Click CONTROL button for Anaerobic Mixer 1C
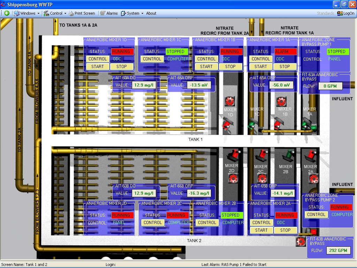Screen dimensions: 357x268 pyautogui.click(x=152, y=59)
